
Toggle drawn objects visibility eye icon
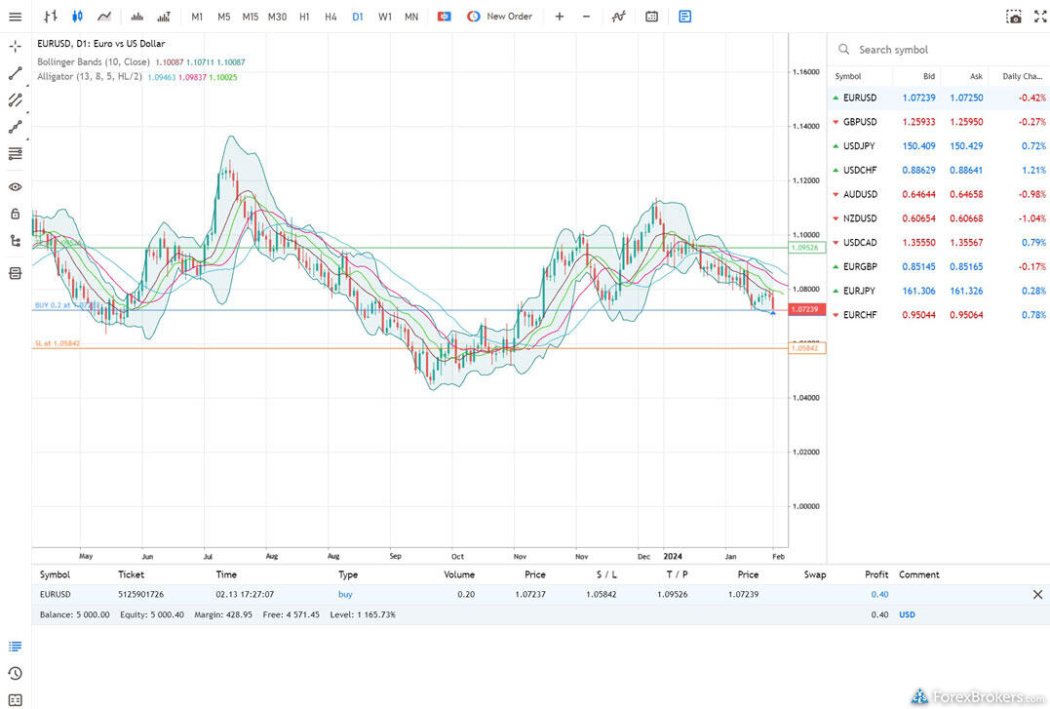15,187
